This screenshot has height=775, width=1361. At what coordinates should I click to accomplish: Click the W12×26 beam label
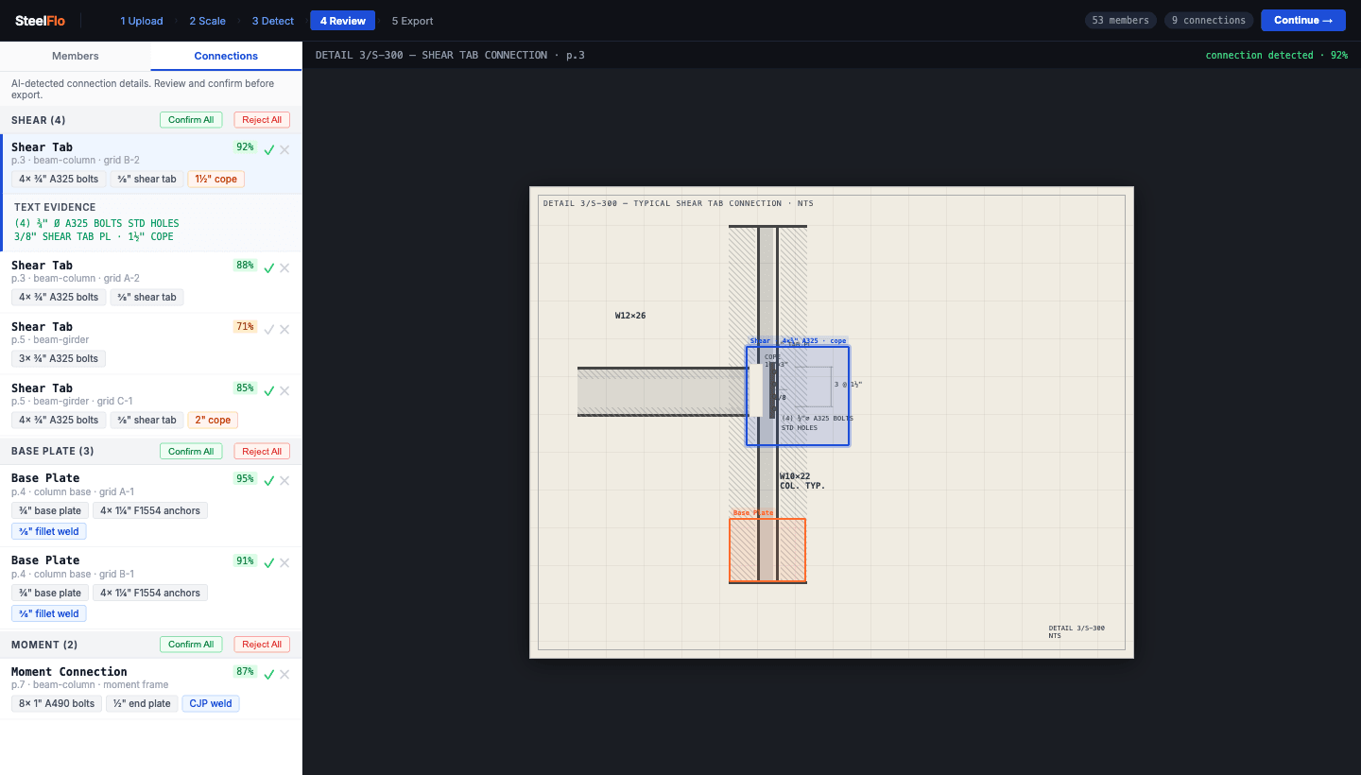pos(630,316)
